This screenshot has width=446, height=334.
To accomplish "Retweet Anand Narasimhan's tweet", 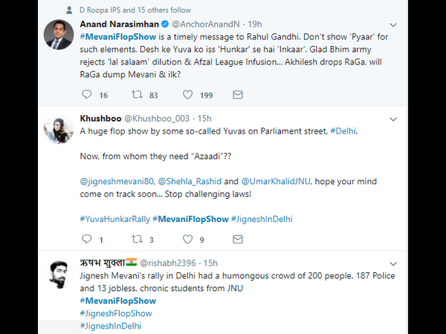I will [136, 95].
